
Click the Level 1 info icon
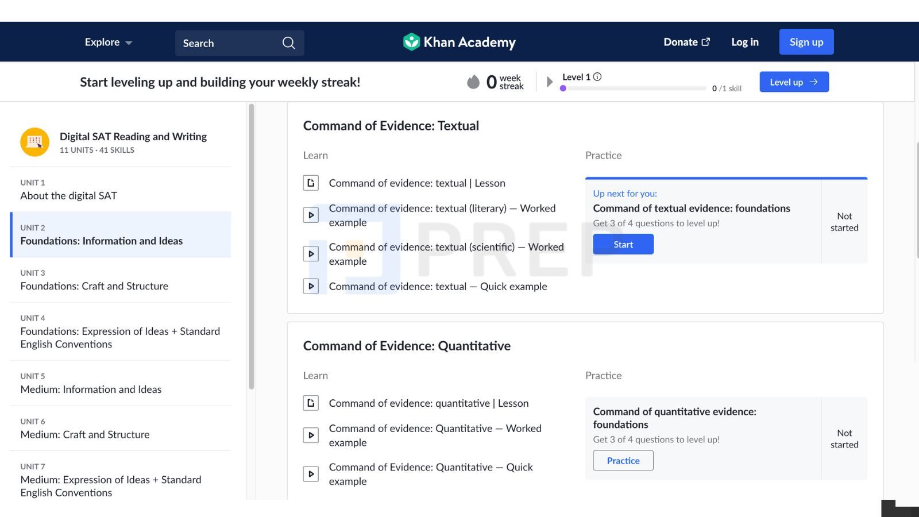coord(597,77)
